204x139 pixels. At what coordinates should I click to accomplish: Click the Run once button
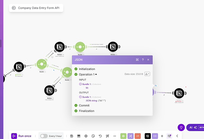(21, 136)
